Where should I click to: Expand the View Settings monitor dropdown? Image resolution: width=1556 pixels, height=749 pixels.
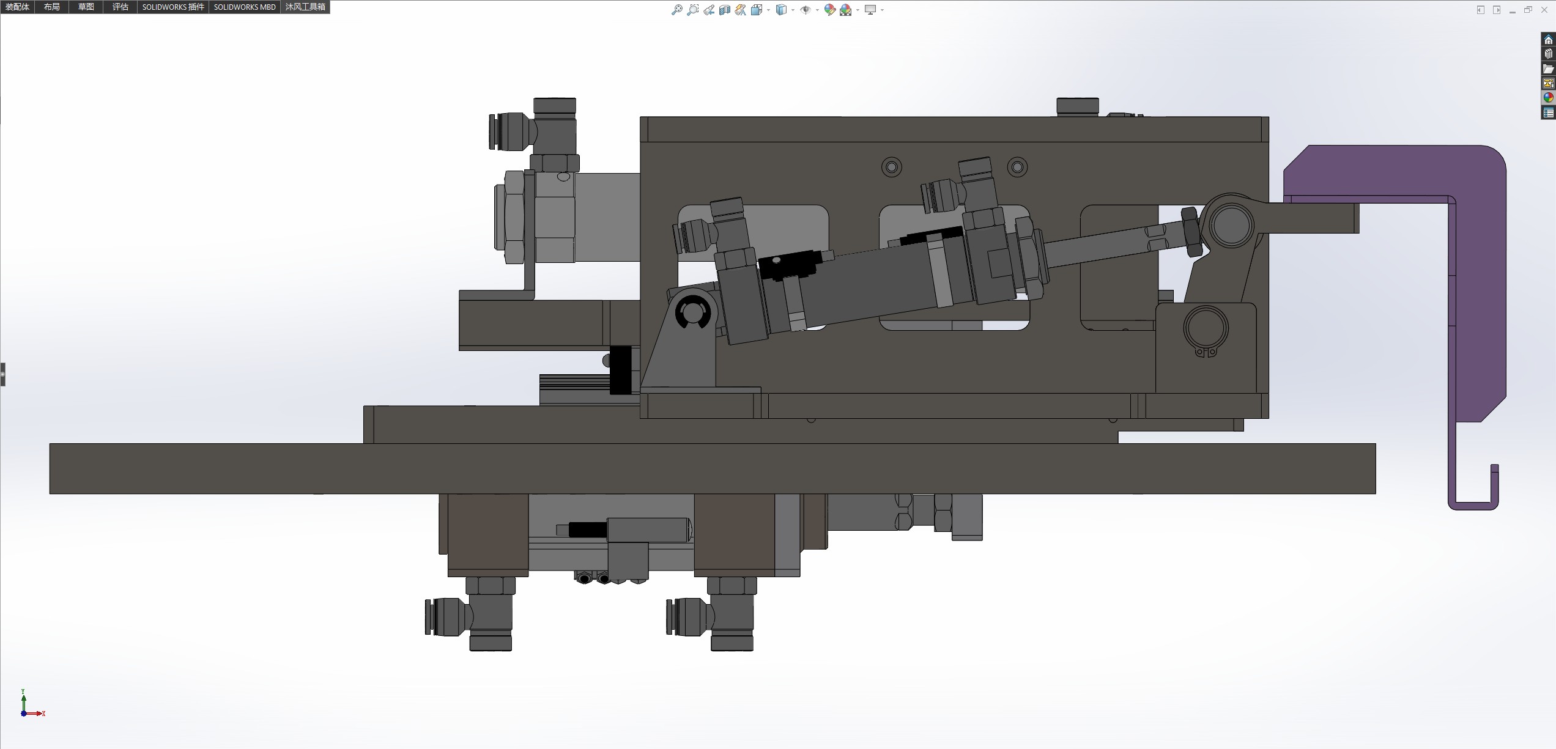(882, 10)
